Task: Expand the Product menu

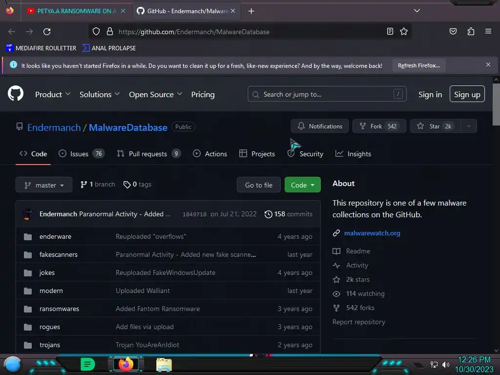Action: point(53,94)
